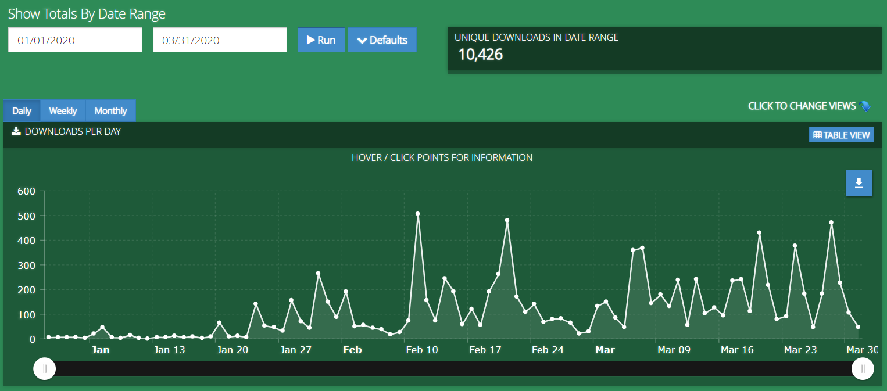Click the '600' y-axis label
The height and width of the screenshot is (391, 887).
point(27,191)
